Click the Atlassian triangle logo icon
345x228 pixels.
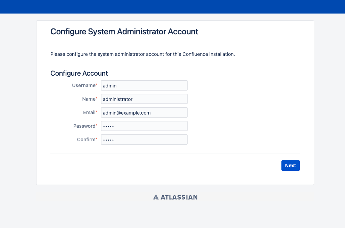pyautogui.click(x=156, y=197)
